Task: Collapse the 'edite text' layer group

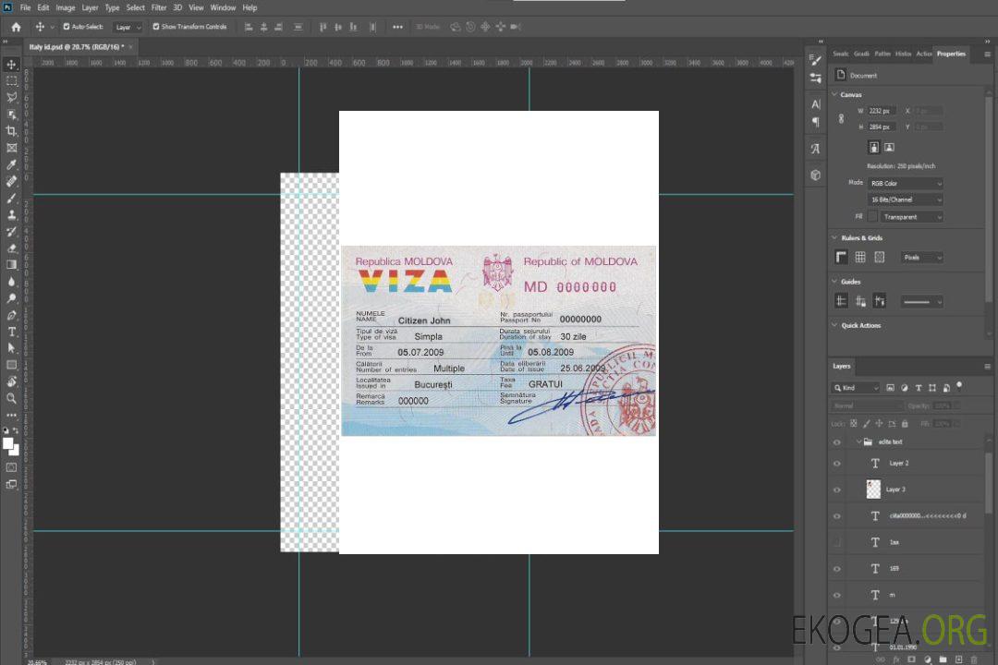Action: pos(858,441)
